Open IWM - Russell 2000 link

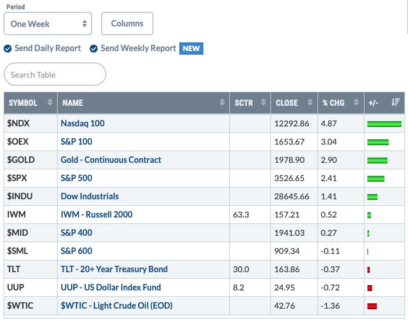click(96, 215)
